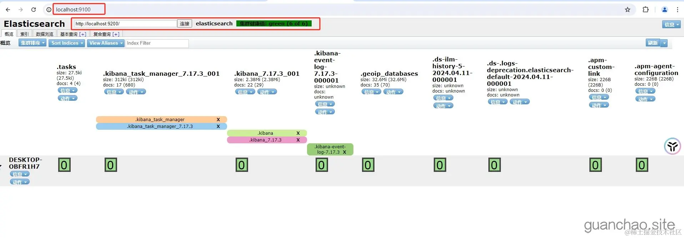Viewport: 684px width, 238px height.
Task: Open 动作 menu for .ds-.logs-deprecation index
Action: [x=520, y=102]
